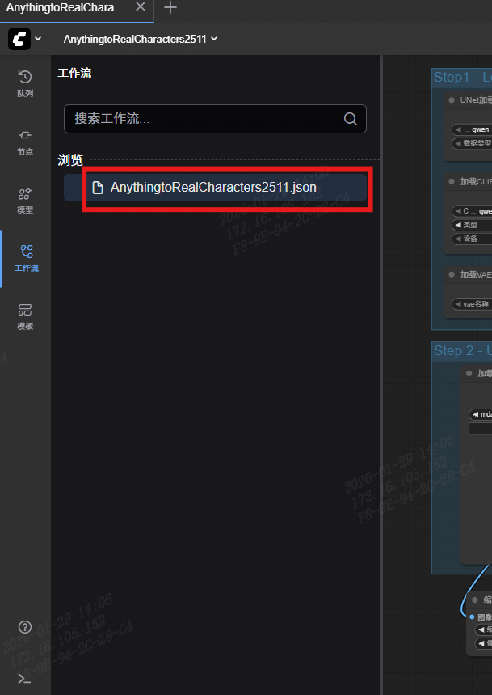
Task: Toggle the console terminal icon
Action: pyautogui.click(x=25, y=679)
